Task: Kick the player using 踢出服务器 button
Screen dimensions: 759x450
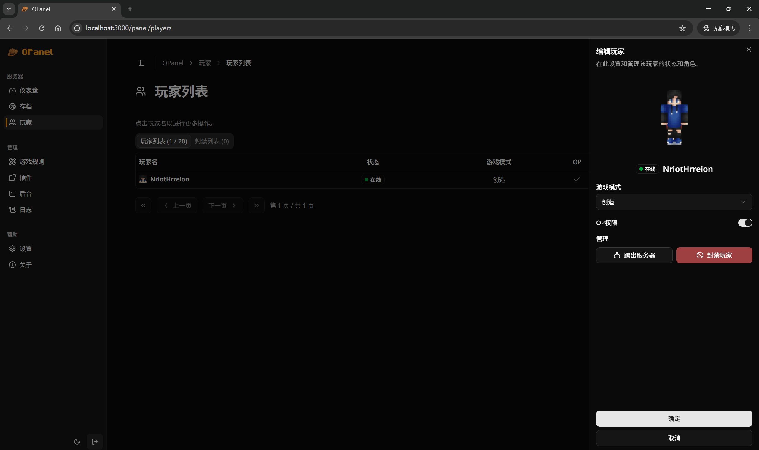Action: coord(634,255)
